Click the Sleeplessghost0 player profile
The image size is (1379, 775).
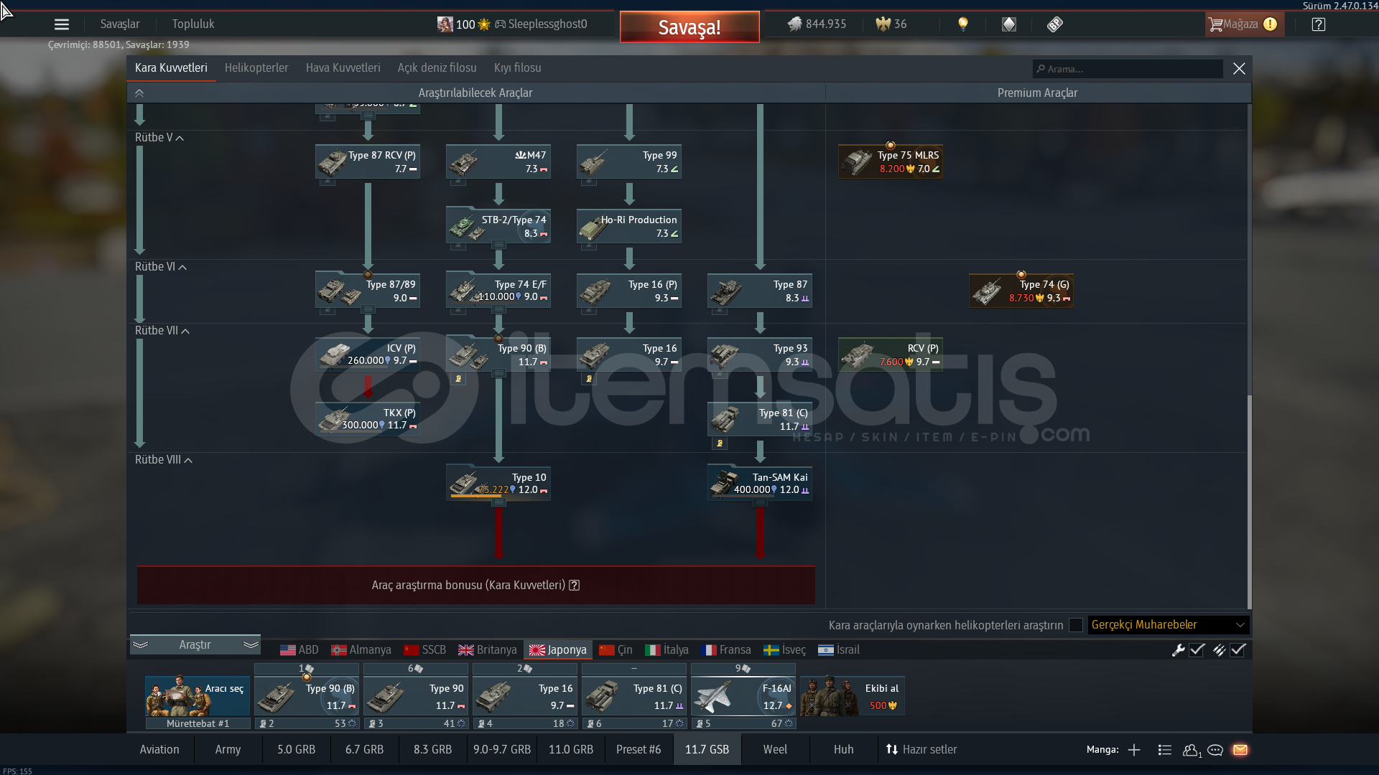547,24
